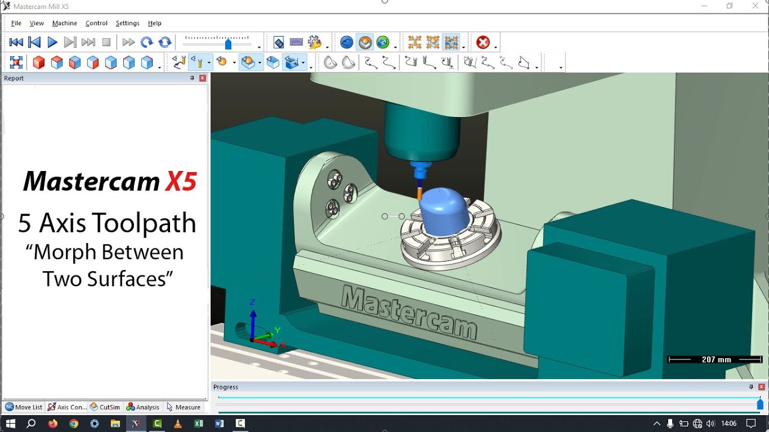Click toolpath with tool icon before highlighted tool

[178, 62]
